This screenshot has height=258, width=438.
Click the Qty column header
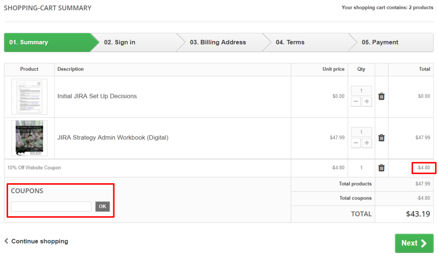[361, 69]
